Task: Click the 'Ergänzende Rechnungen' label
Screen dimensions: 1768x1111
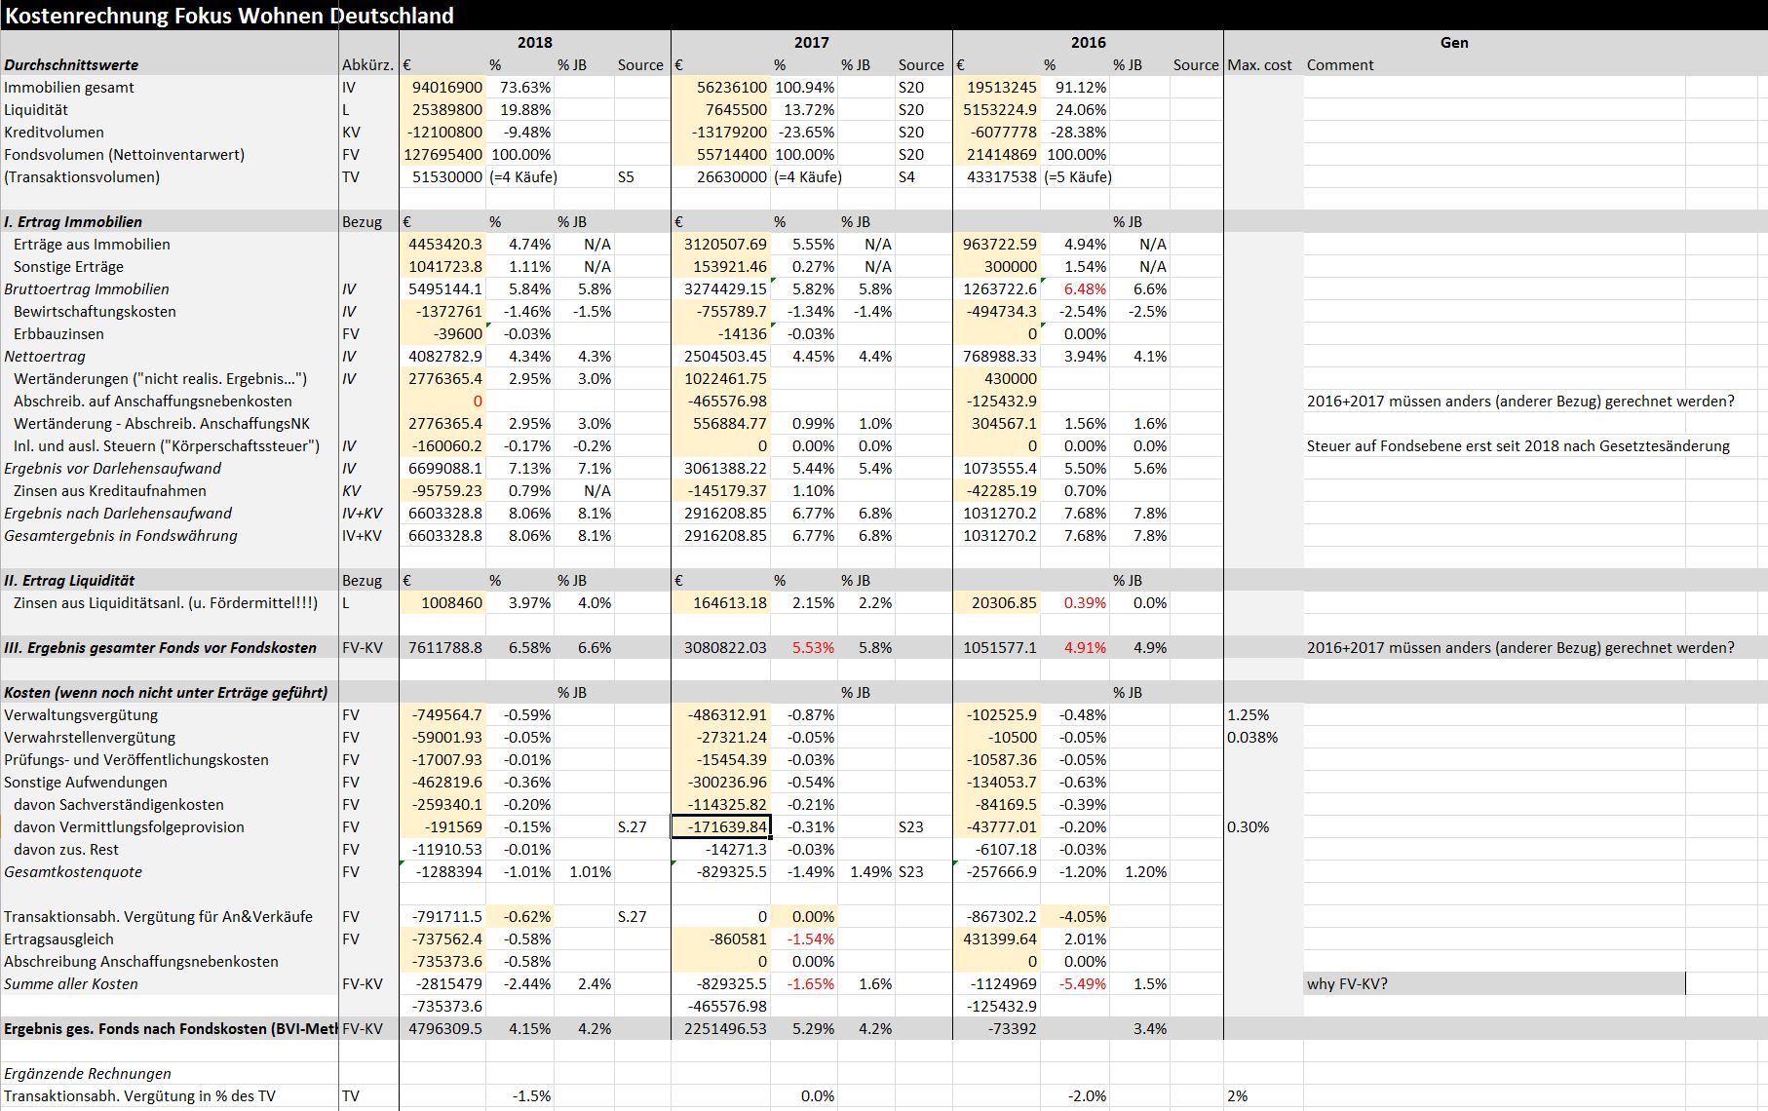Action: click(88, 1074)
